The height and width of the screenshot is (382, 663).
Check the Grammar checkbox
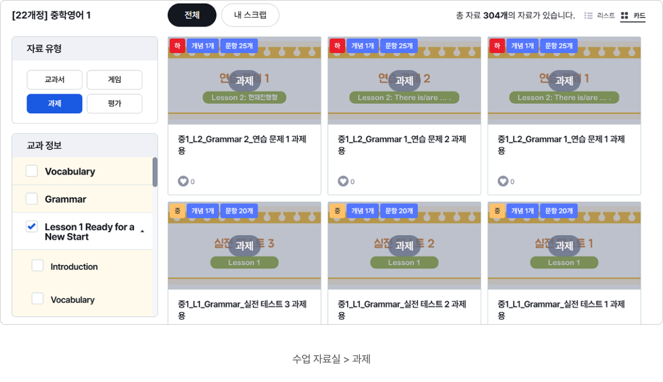(x=32, y=199)
